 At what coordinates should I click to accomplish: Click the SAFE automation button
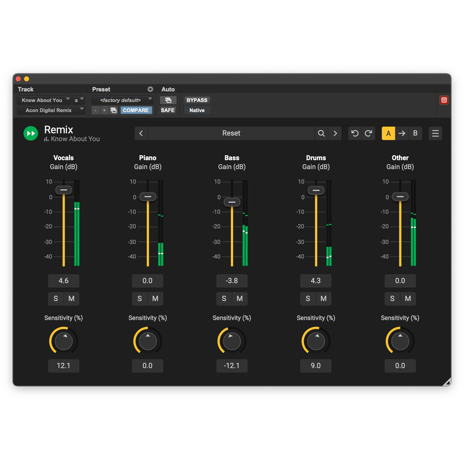click(167, 110)
